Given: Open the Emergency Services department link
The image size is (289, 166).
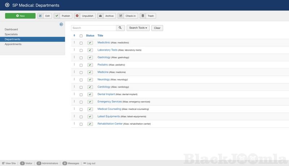Looking at the screenshot, I should point(109,102).
